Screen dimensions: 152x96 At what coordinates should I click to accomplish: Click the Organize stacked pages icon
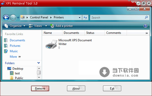6,26
